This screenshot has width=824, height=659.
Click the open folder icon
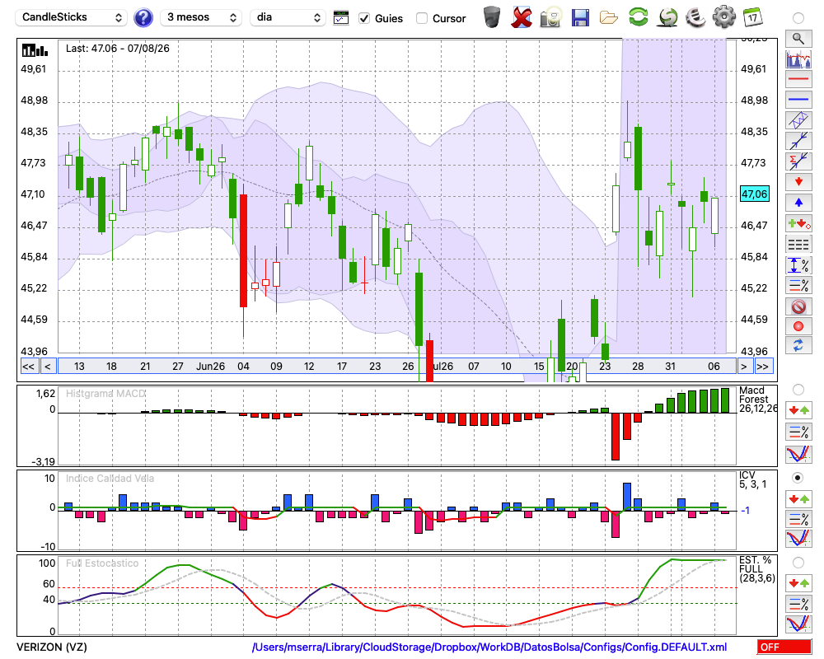coord(609,18)
